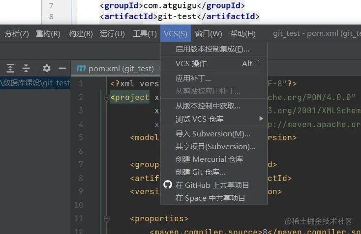Open the 帮助(H) menu
361x234 pixels.
(243, 34)
